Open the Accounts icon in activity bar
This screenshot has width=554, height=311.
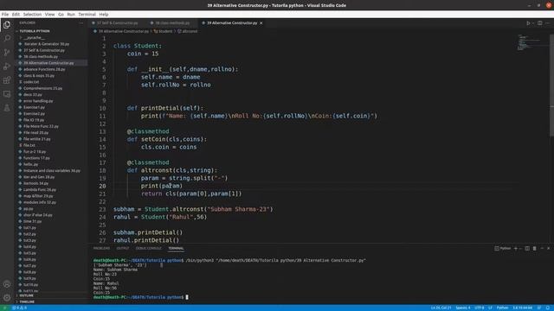pyautogui.click(x=7, y=284)
